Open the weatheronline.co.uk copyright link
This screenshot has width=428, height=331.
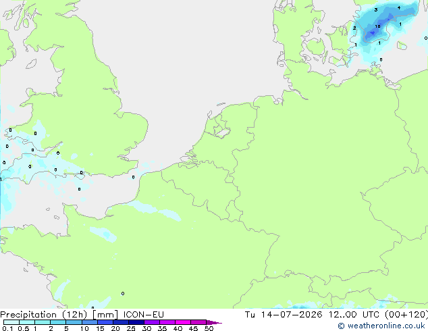pos(381,326)
